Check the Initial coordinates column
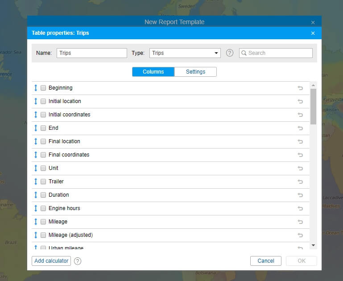Screen dimensions: 343x281 [x=43, y=115]
